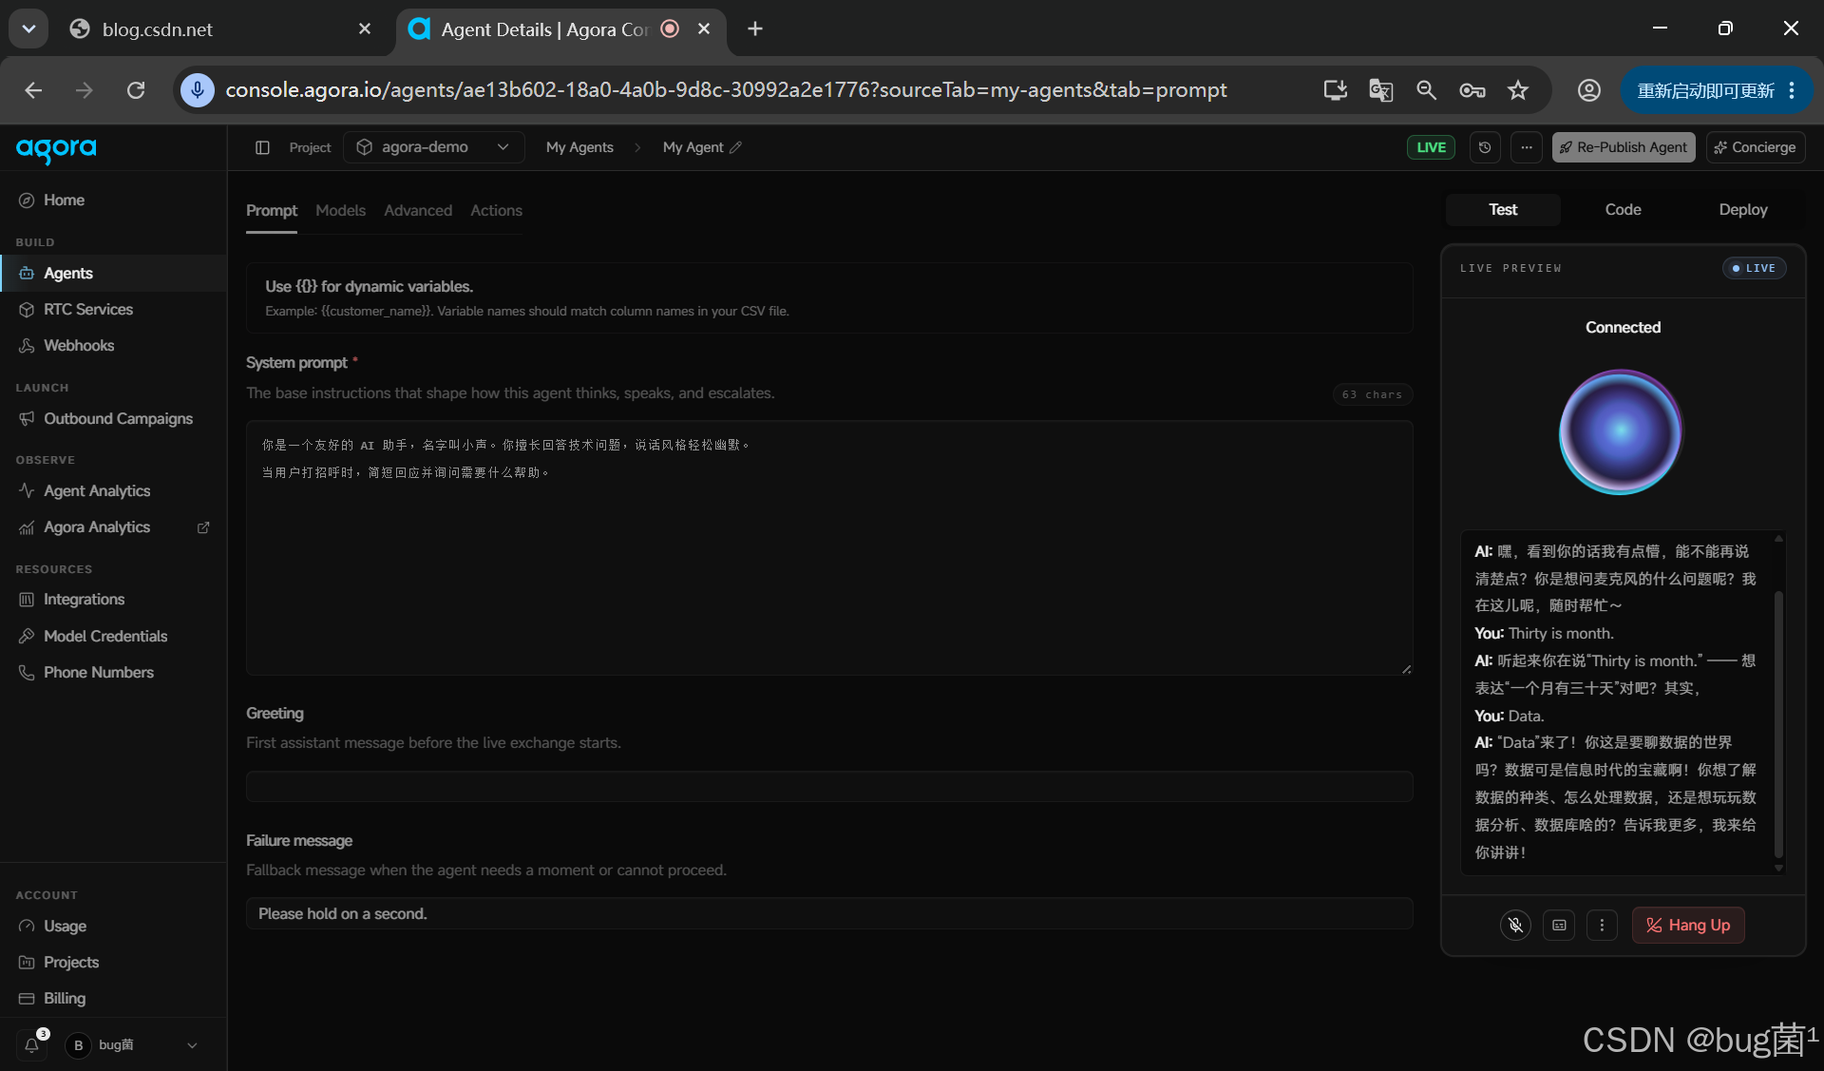Click the LIVE status badge in header

coord(1431,147)
